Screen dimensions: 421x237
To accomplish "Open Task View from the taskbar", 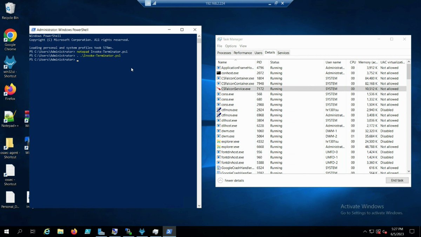I will [x=33, y=231].
